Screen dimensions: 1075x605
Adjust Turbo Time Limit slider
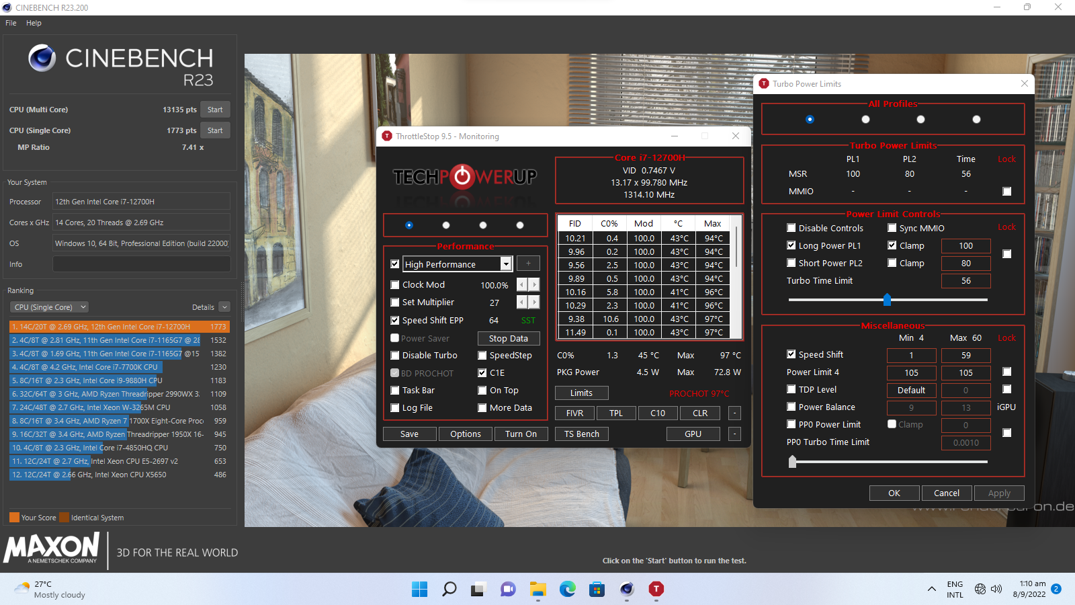(x=888, y=299)
